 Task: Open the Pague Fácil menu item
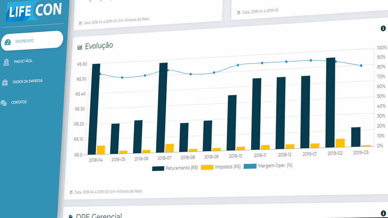(x=23, y=61)
